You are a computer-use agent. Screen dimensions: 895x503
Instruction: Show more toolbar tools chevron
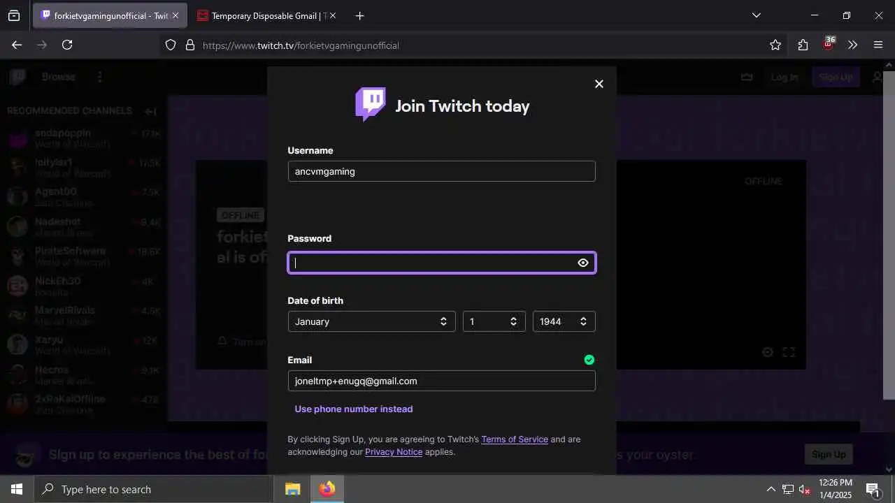(852, 45)
